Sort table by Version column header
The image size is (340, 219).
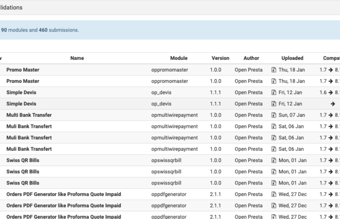point(221,58)
